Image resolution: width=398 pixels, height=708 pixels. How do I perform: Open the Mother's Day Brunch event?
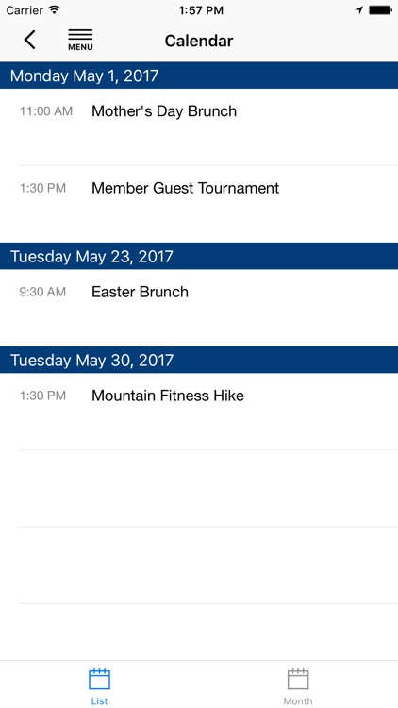(199, 126)
